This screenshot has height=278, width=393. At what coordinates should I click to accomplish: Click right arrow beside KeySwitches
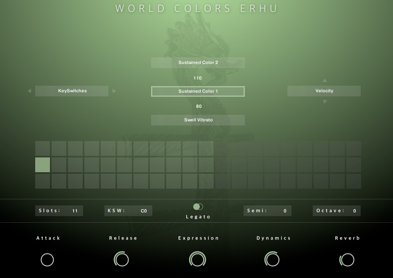pos(114,91)
